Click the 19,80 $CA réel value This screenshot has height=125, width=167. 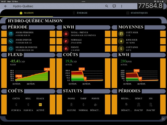click(28, 110)
